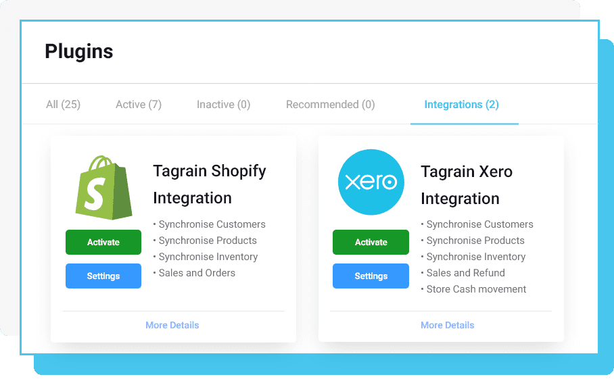Activate the Tagrain Shopify Integration plugin
614x379 pixels.
103,242
